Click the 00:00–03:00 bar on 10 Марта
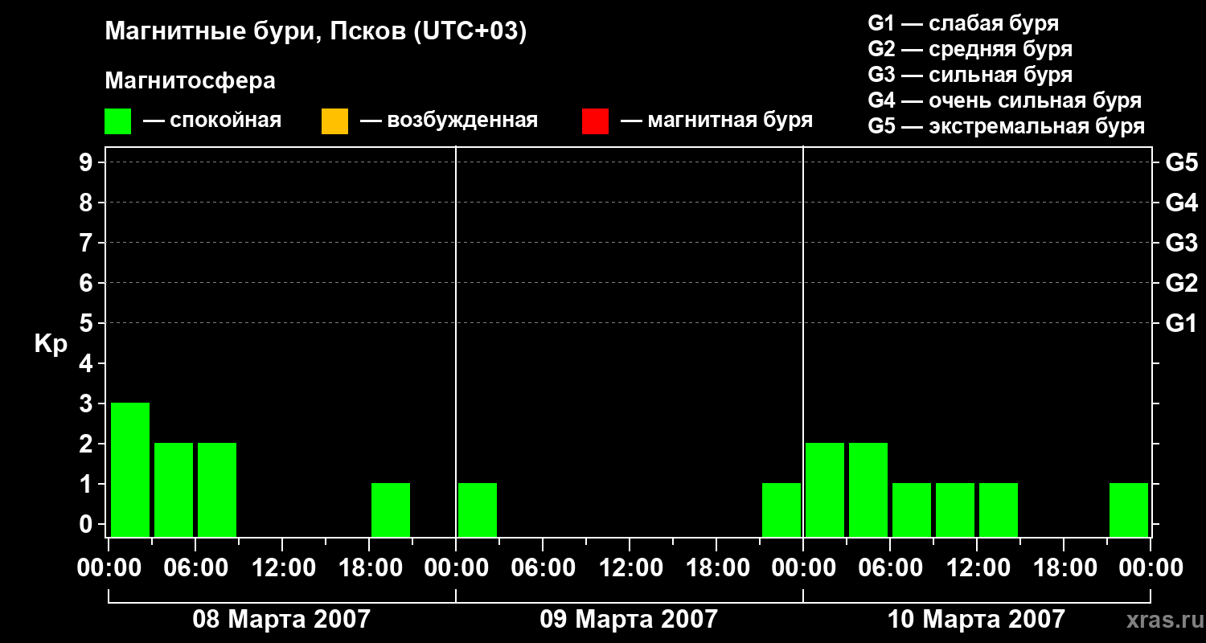This screenshot has height=643, width=1206. pyautogui.click(x=825, y=489)
